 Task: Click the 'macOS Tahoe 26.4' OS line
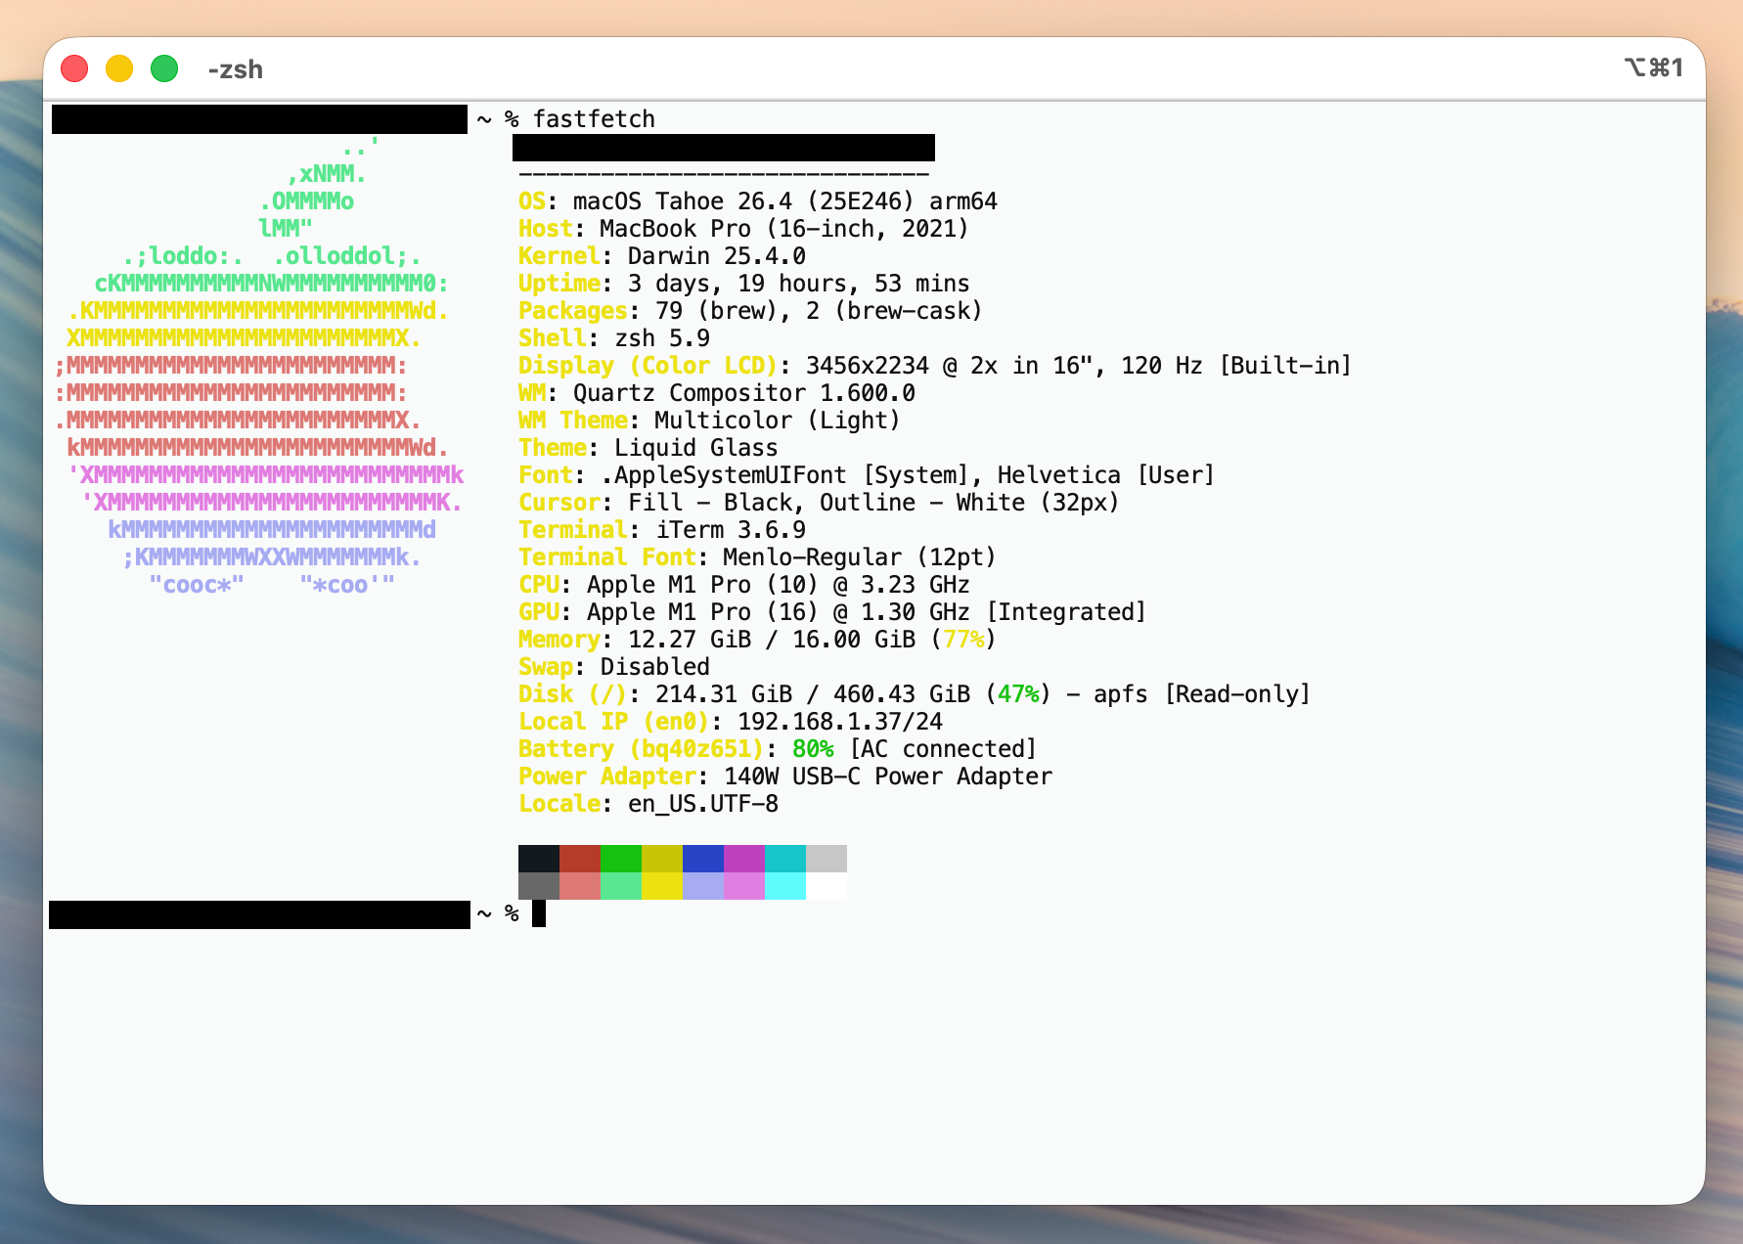click(x=758, y=201)
